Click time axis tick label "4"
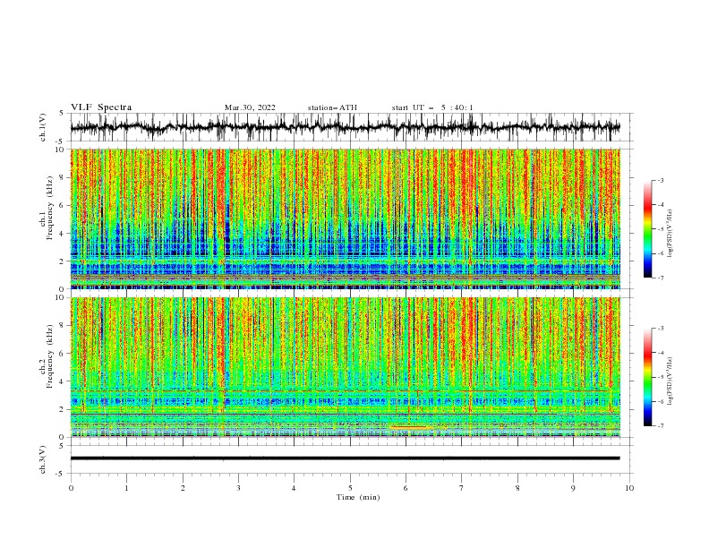This screenshot has height=548, width=709. pyautogui.click(x=295, y=488)
